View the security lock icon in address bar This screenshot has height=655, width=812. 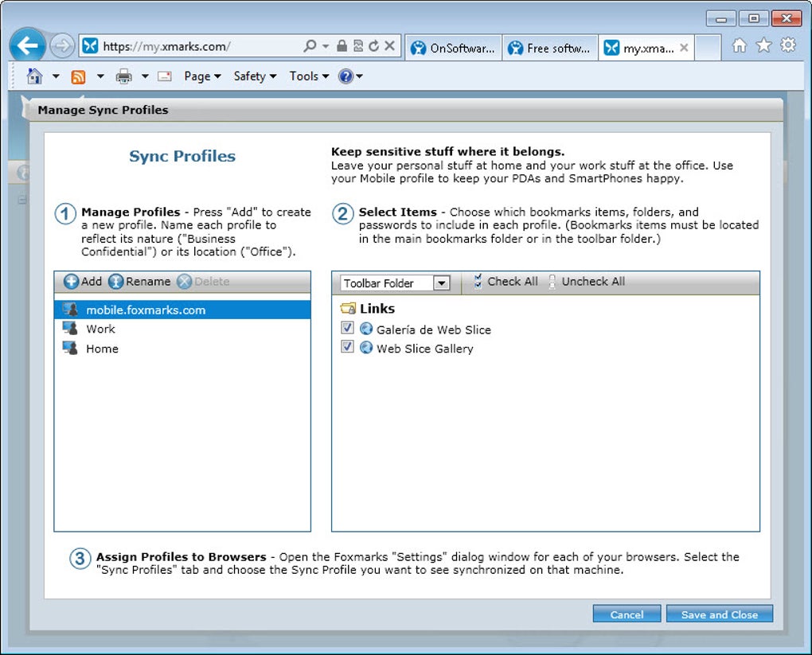(342, 46)
